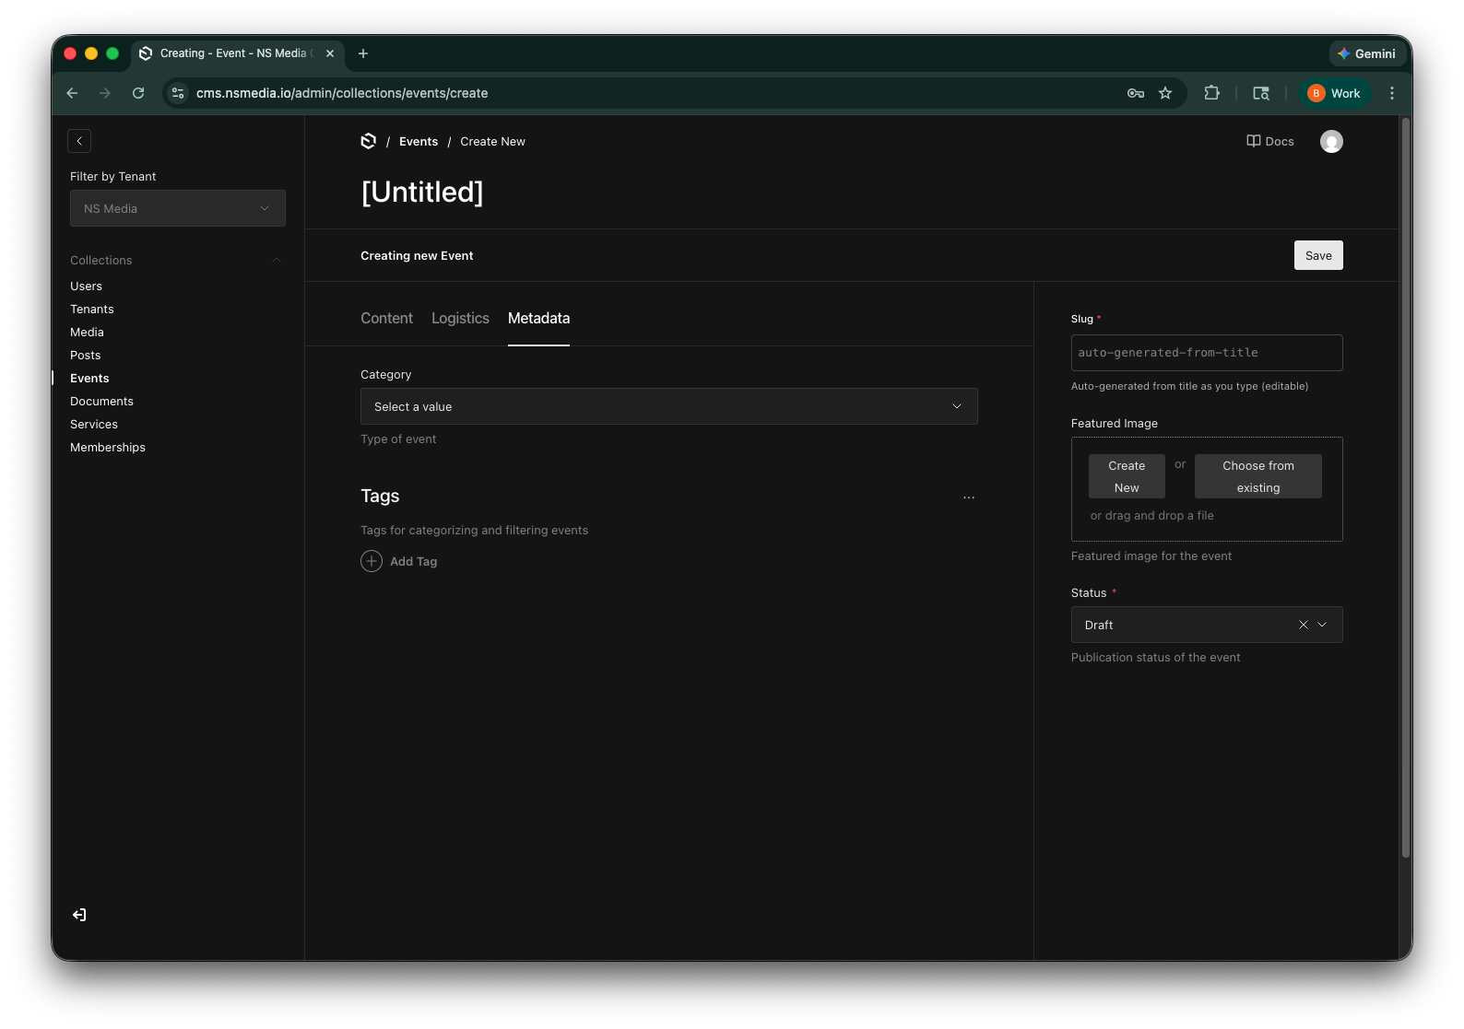The width and height of the screenshot is (1464, 1029).
Task: Click the browser forward arrow
Action: [105, 93]
